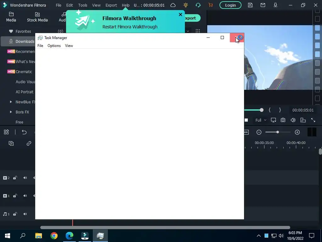Image resolution: width=322 pixels, height=242 pixels.
Task: Open Filmora Tools menu
Action: click(83, 5)
